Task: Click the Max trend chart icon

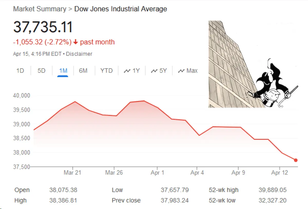Action: (x=181, y=71)
